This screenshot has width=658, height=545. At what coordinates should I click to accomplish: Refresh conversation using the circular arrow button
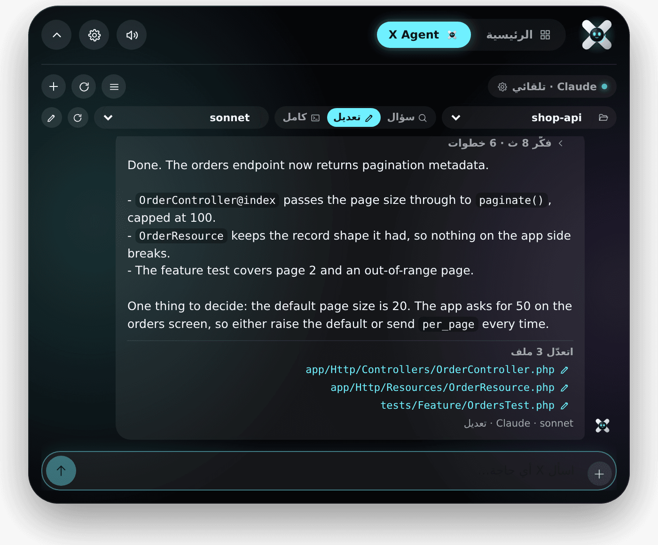pos(84,86)
